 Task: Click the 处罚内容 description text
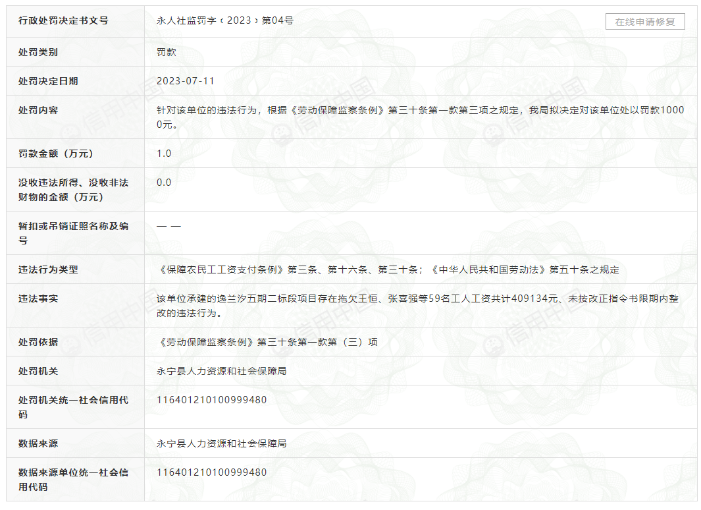(x=420, y=117)
